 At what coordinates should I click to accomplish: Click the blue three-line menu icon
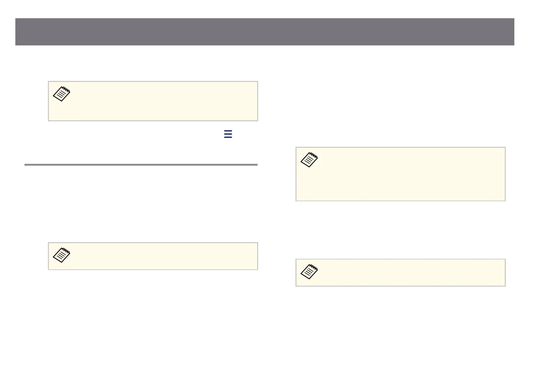[x=228, y=134]
